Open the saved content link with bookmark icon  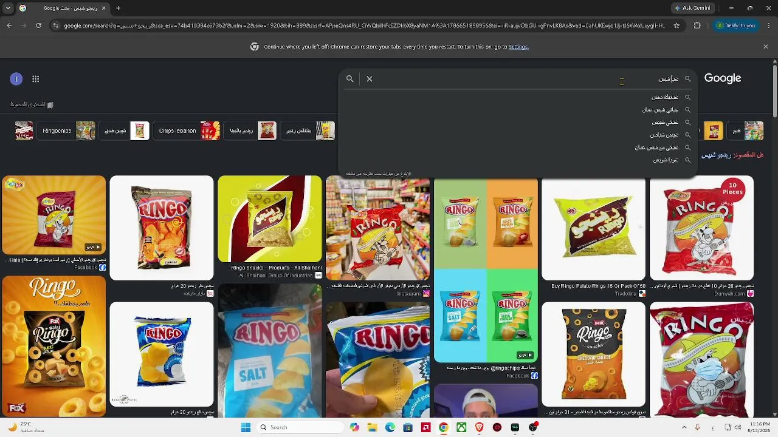(x=32, y=104)
